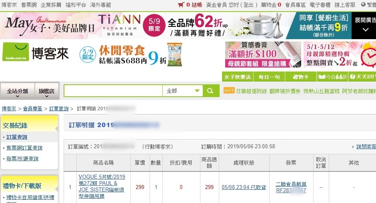Screen dimensions: 376x203
Task: Open 禮物卡自用儲值/送禮 sidebar link
Action: [30, 197]
